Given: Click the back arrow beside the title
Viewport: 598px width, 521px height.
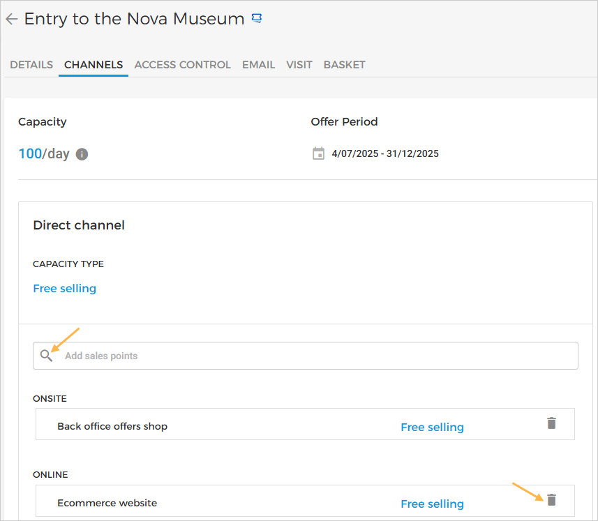Looking at the screenshot, I should click(x=11, y=20).
